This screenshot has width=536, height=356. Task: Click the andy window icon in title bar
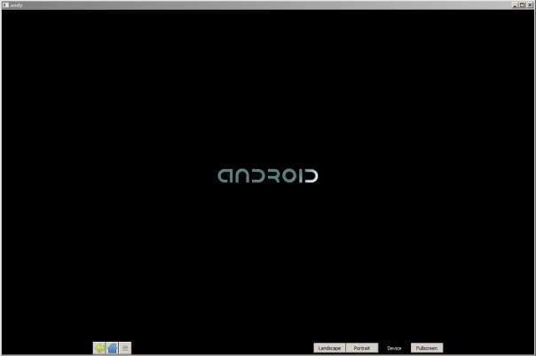click(5, 4)
